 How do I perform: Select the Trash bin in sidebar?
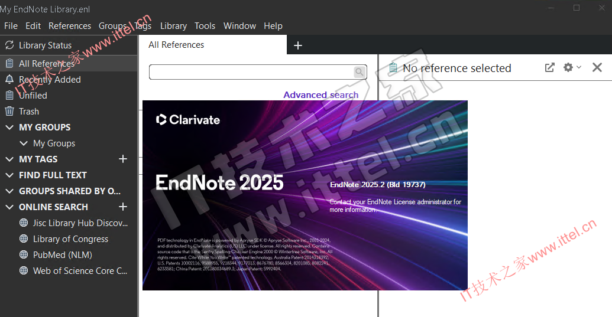pyautogui.click(x=28, y=111)
